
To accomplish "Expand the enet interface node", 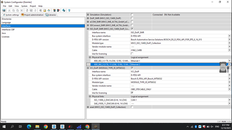I will pos(88,107).
